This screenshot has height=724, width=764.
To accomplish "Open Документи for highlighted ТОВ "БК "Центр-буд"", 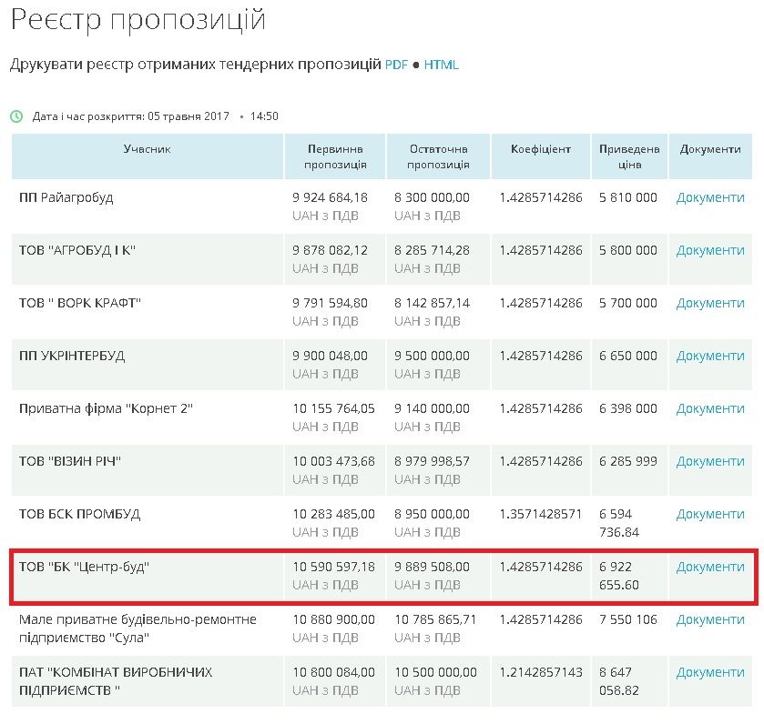I will (710, 566).
